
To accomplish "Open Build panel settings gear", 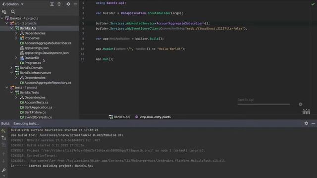I will (x=306, y=123).
